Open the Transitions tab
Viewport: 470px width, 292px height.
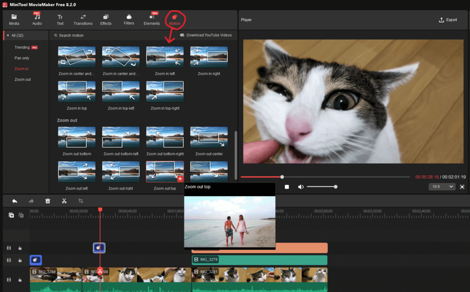click(83, 19)
